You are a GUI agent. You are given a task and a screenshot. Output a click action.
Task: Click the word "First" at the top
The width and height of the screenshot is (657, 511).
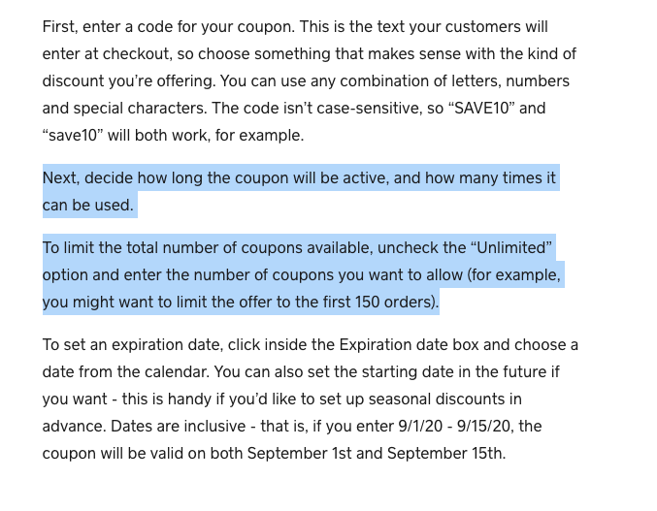coord(60,27)
